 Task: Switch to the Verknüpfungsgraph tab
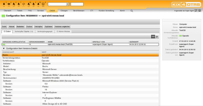pyautogui.click(x=45, y=32)
